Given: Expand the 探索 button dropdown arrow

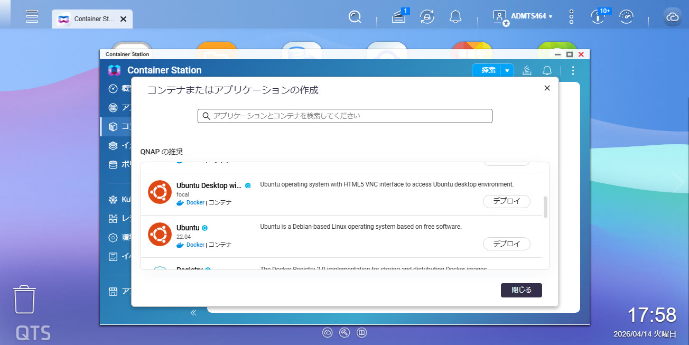Looking at the screenshot, I should [507, 70].
